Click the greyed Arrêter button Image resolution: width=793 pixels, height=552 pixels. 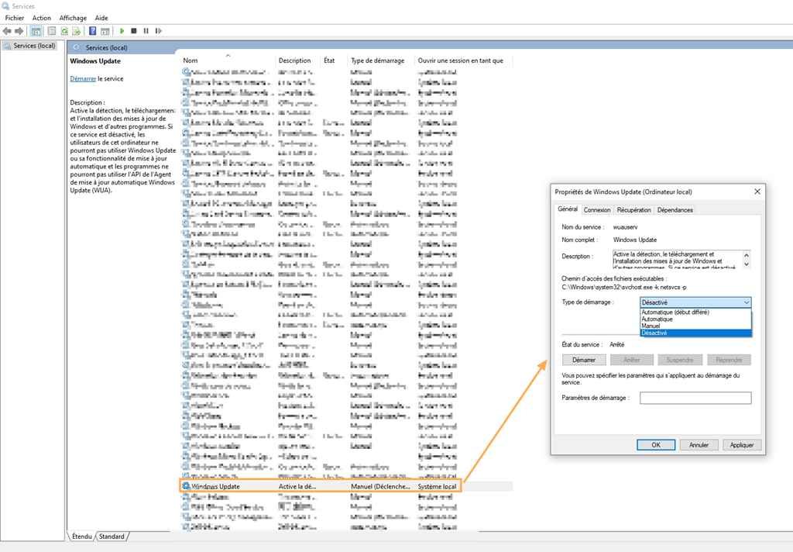(632, 360)
